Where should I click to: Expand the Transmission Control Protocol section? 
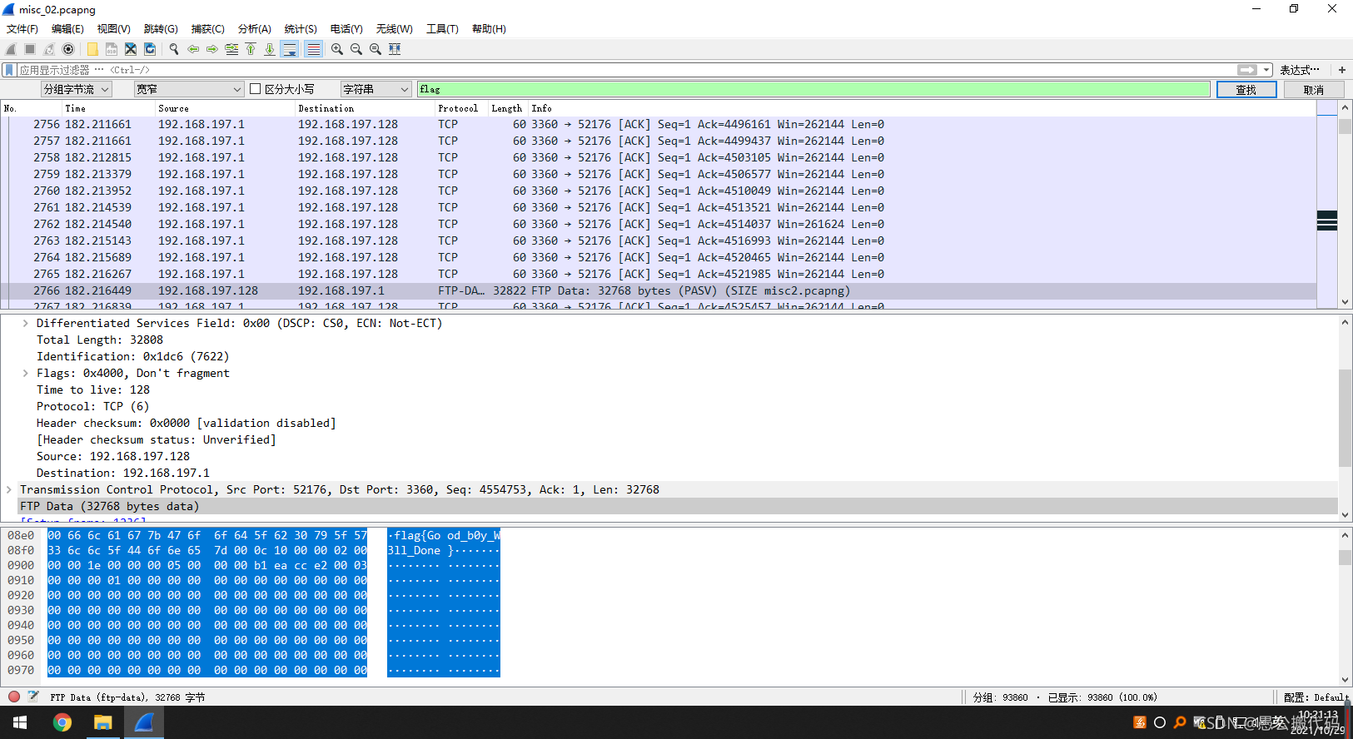pos(9,489)
